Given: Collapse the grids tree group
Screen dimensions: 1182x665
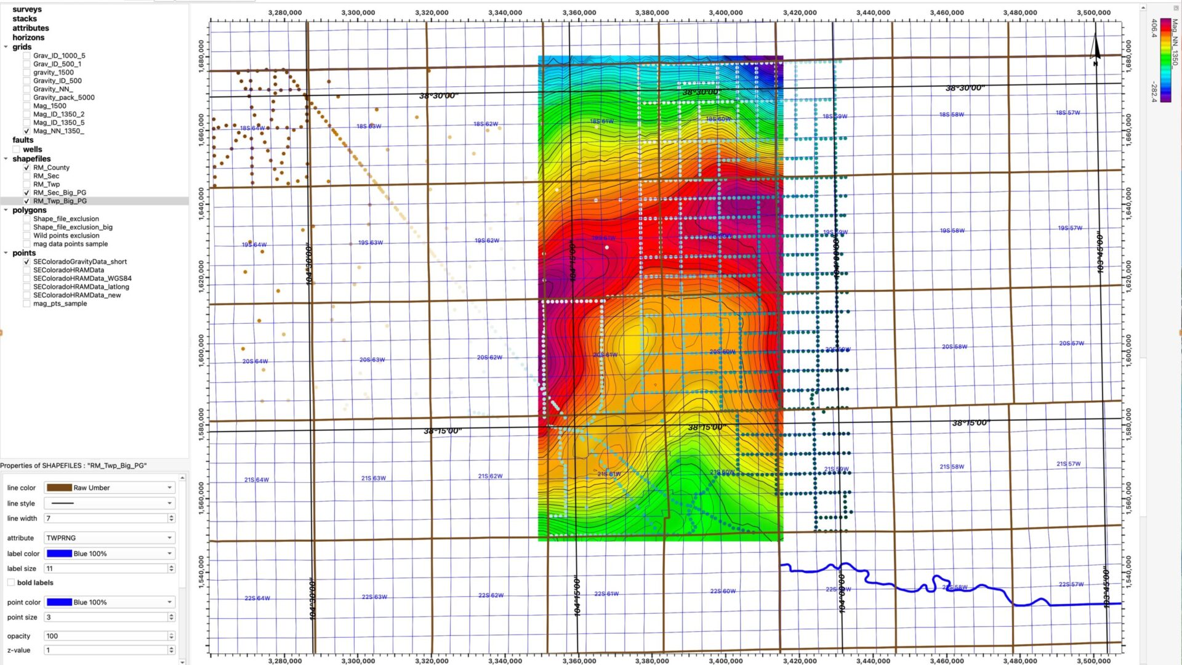Looking at the screenshot, I should (x=6, y=47).
